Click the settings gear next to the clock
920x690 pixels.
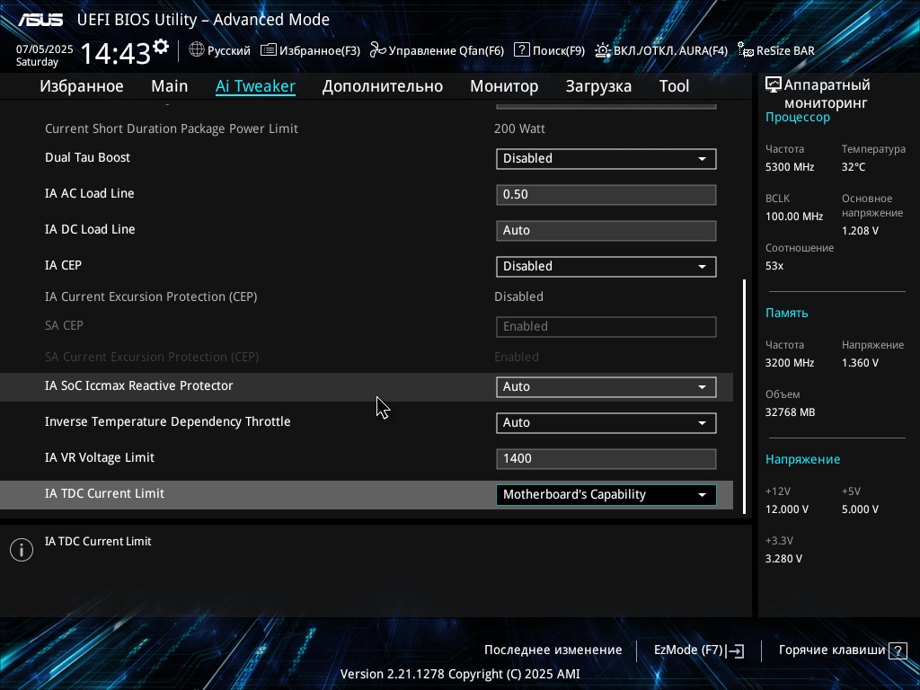click(x=161, y=47)
